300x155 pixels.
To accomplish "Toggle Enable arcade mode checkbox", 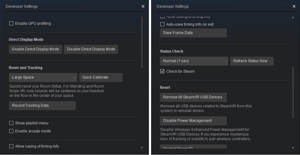I will click(x=11, y=131).
